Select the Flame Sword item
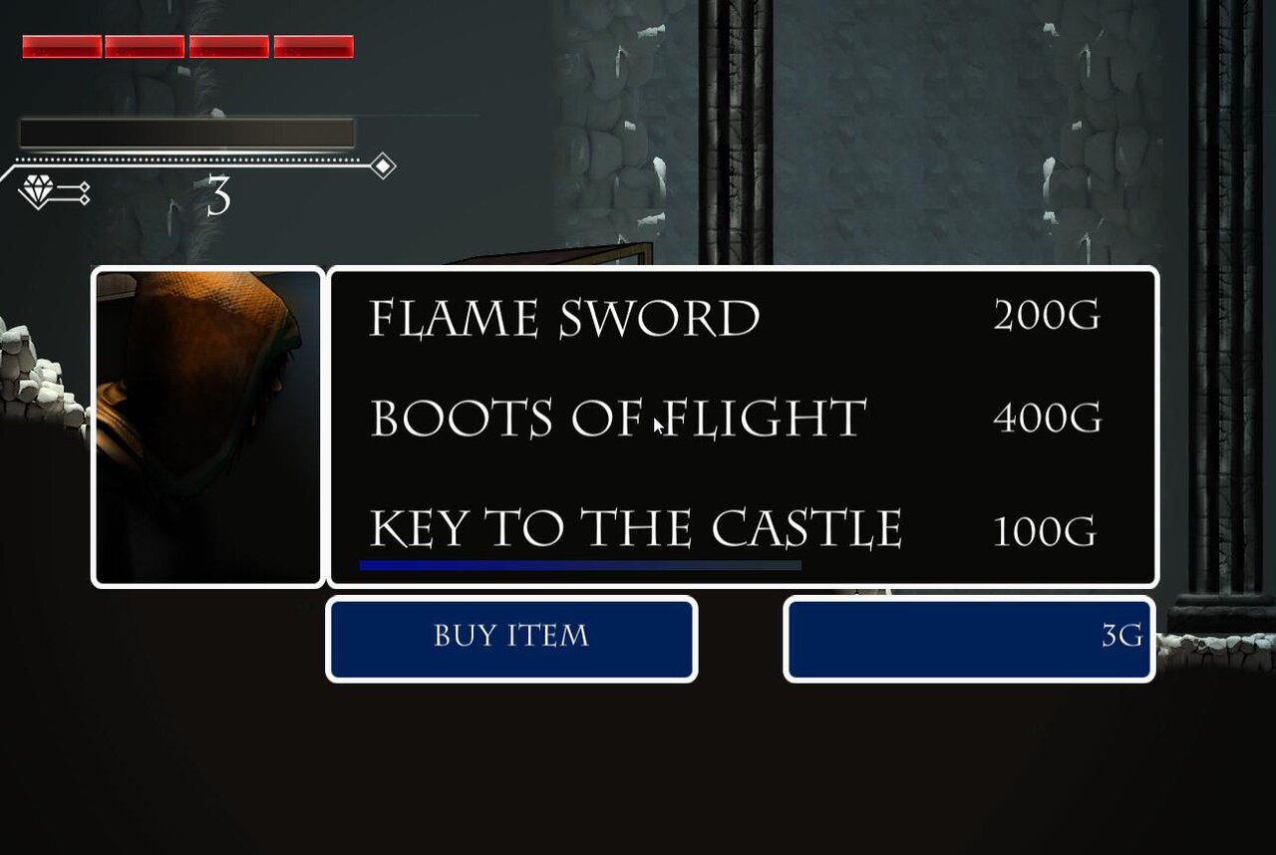 [564, 319]
